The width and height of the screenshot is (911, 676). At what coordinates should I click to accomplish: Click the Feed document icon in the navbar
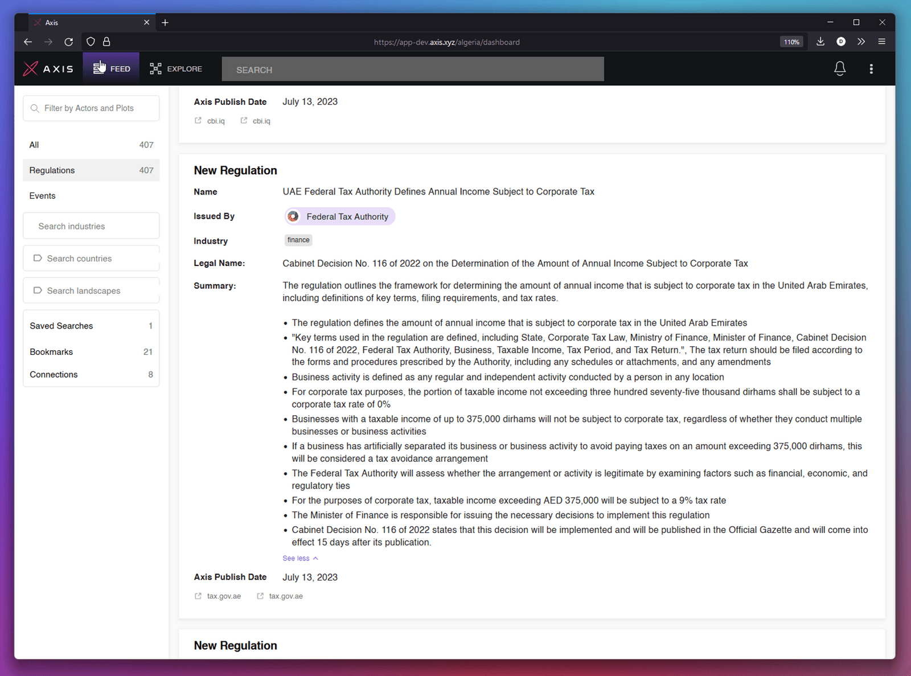tap(99, 68)
